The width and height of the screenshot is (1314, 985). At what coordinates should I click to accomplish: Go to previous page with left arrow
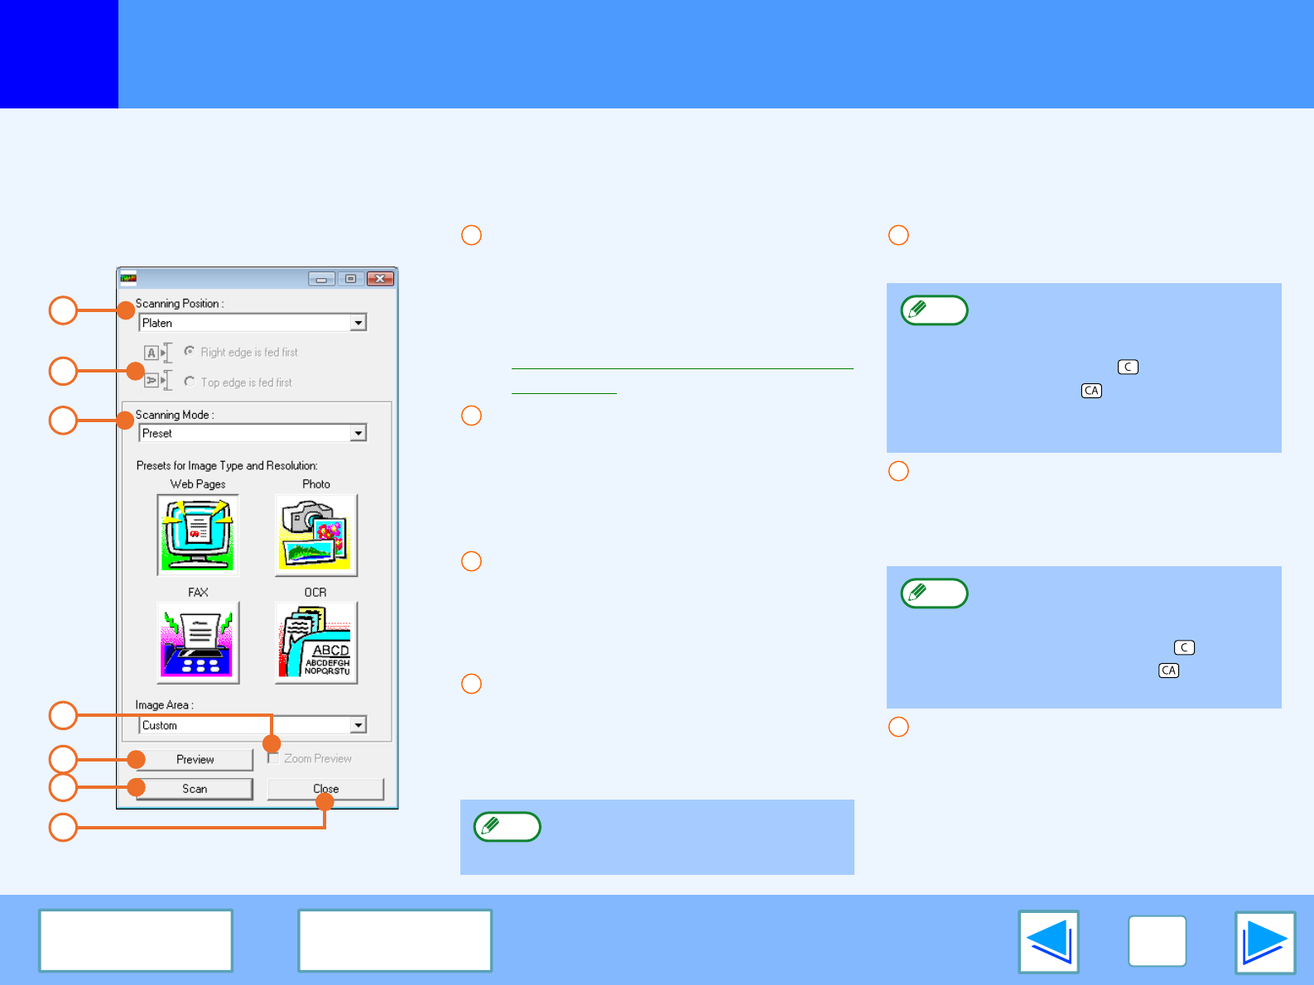1048,942
